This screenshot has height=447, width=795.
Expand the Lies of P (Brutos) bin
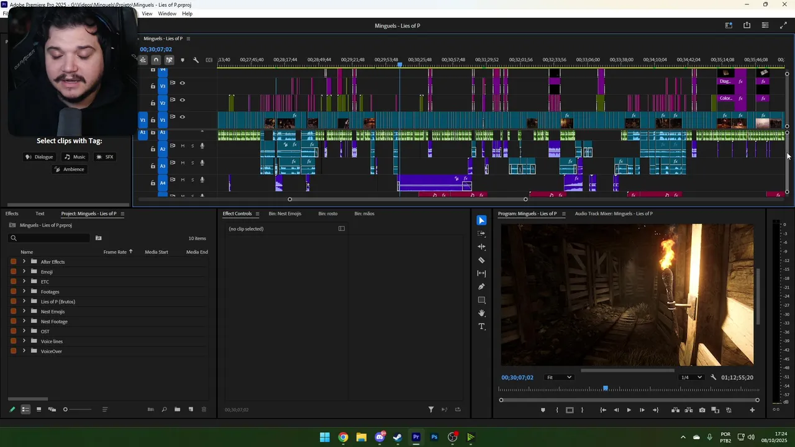24,301
